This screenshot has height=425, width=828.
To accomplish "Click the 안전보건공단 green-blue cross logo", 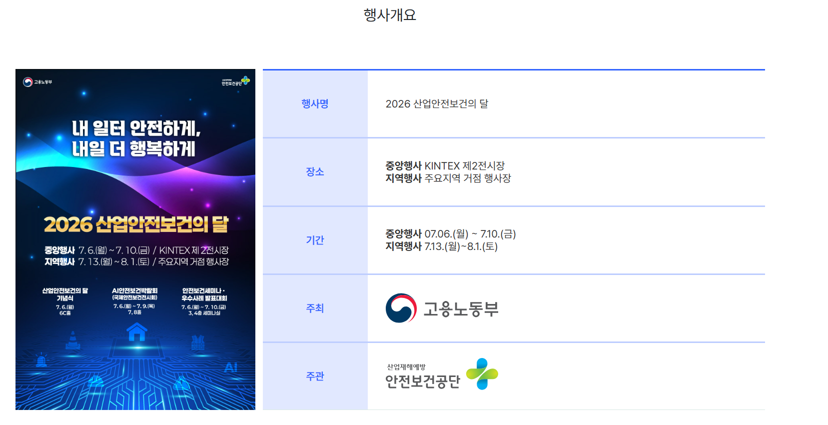I will 482,373.
